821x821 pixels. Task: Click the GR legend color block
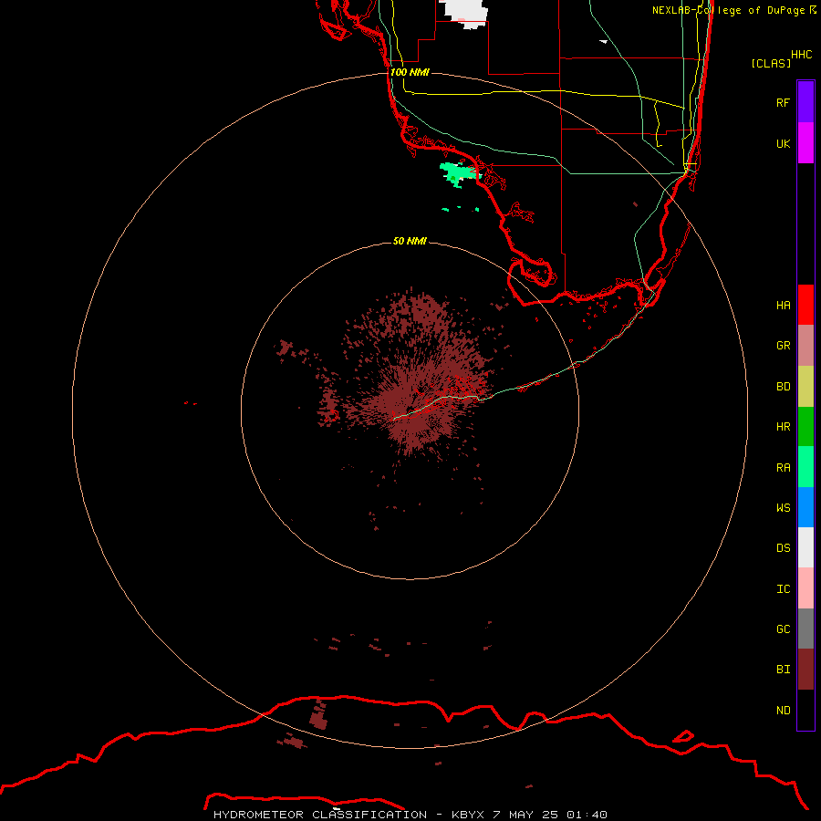[x=805, y=346]
